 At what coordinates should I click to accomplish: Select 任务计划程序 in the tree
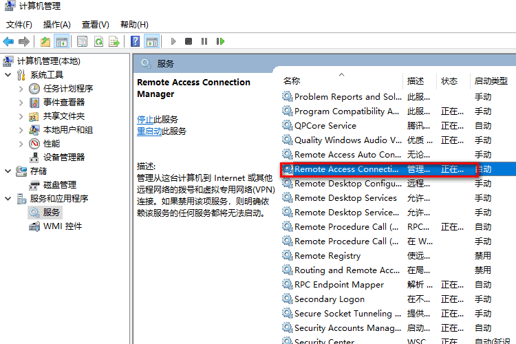[x=68, y=89]
